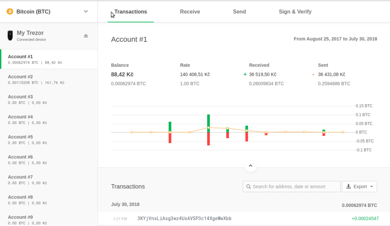Click the Trezor device icon
This screenshot has width=390, height=226.
[10, 36]
